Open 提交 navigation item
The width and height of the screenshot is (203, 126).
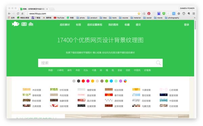point(138,25)
